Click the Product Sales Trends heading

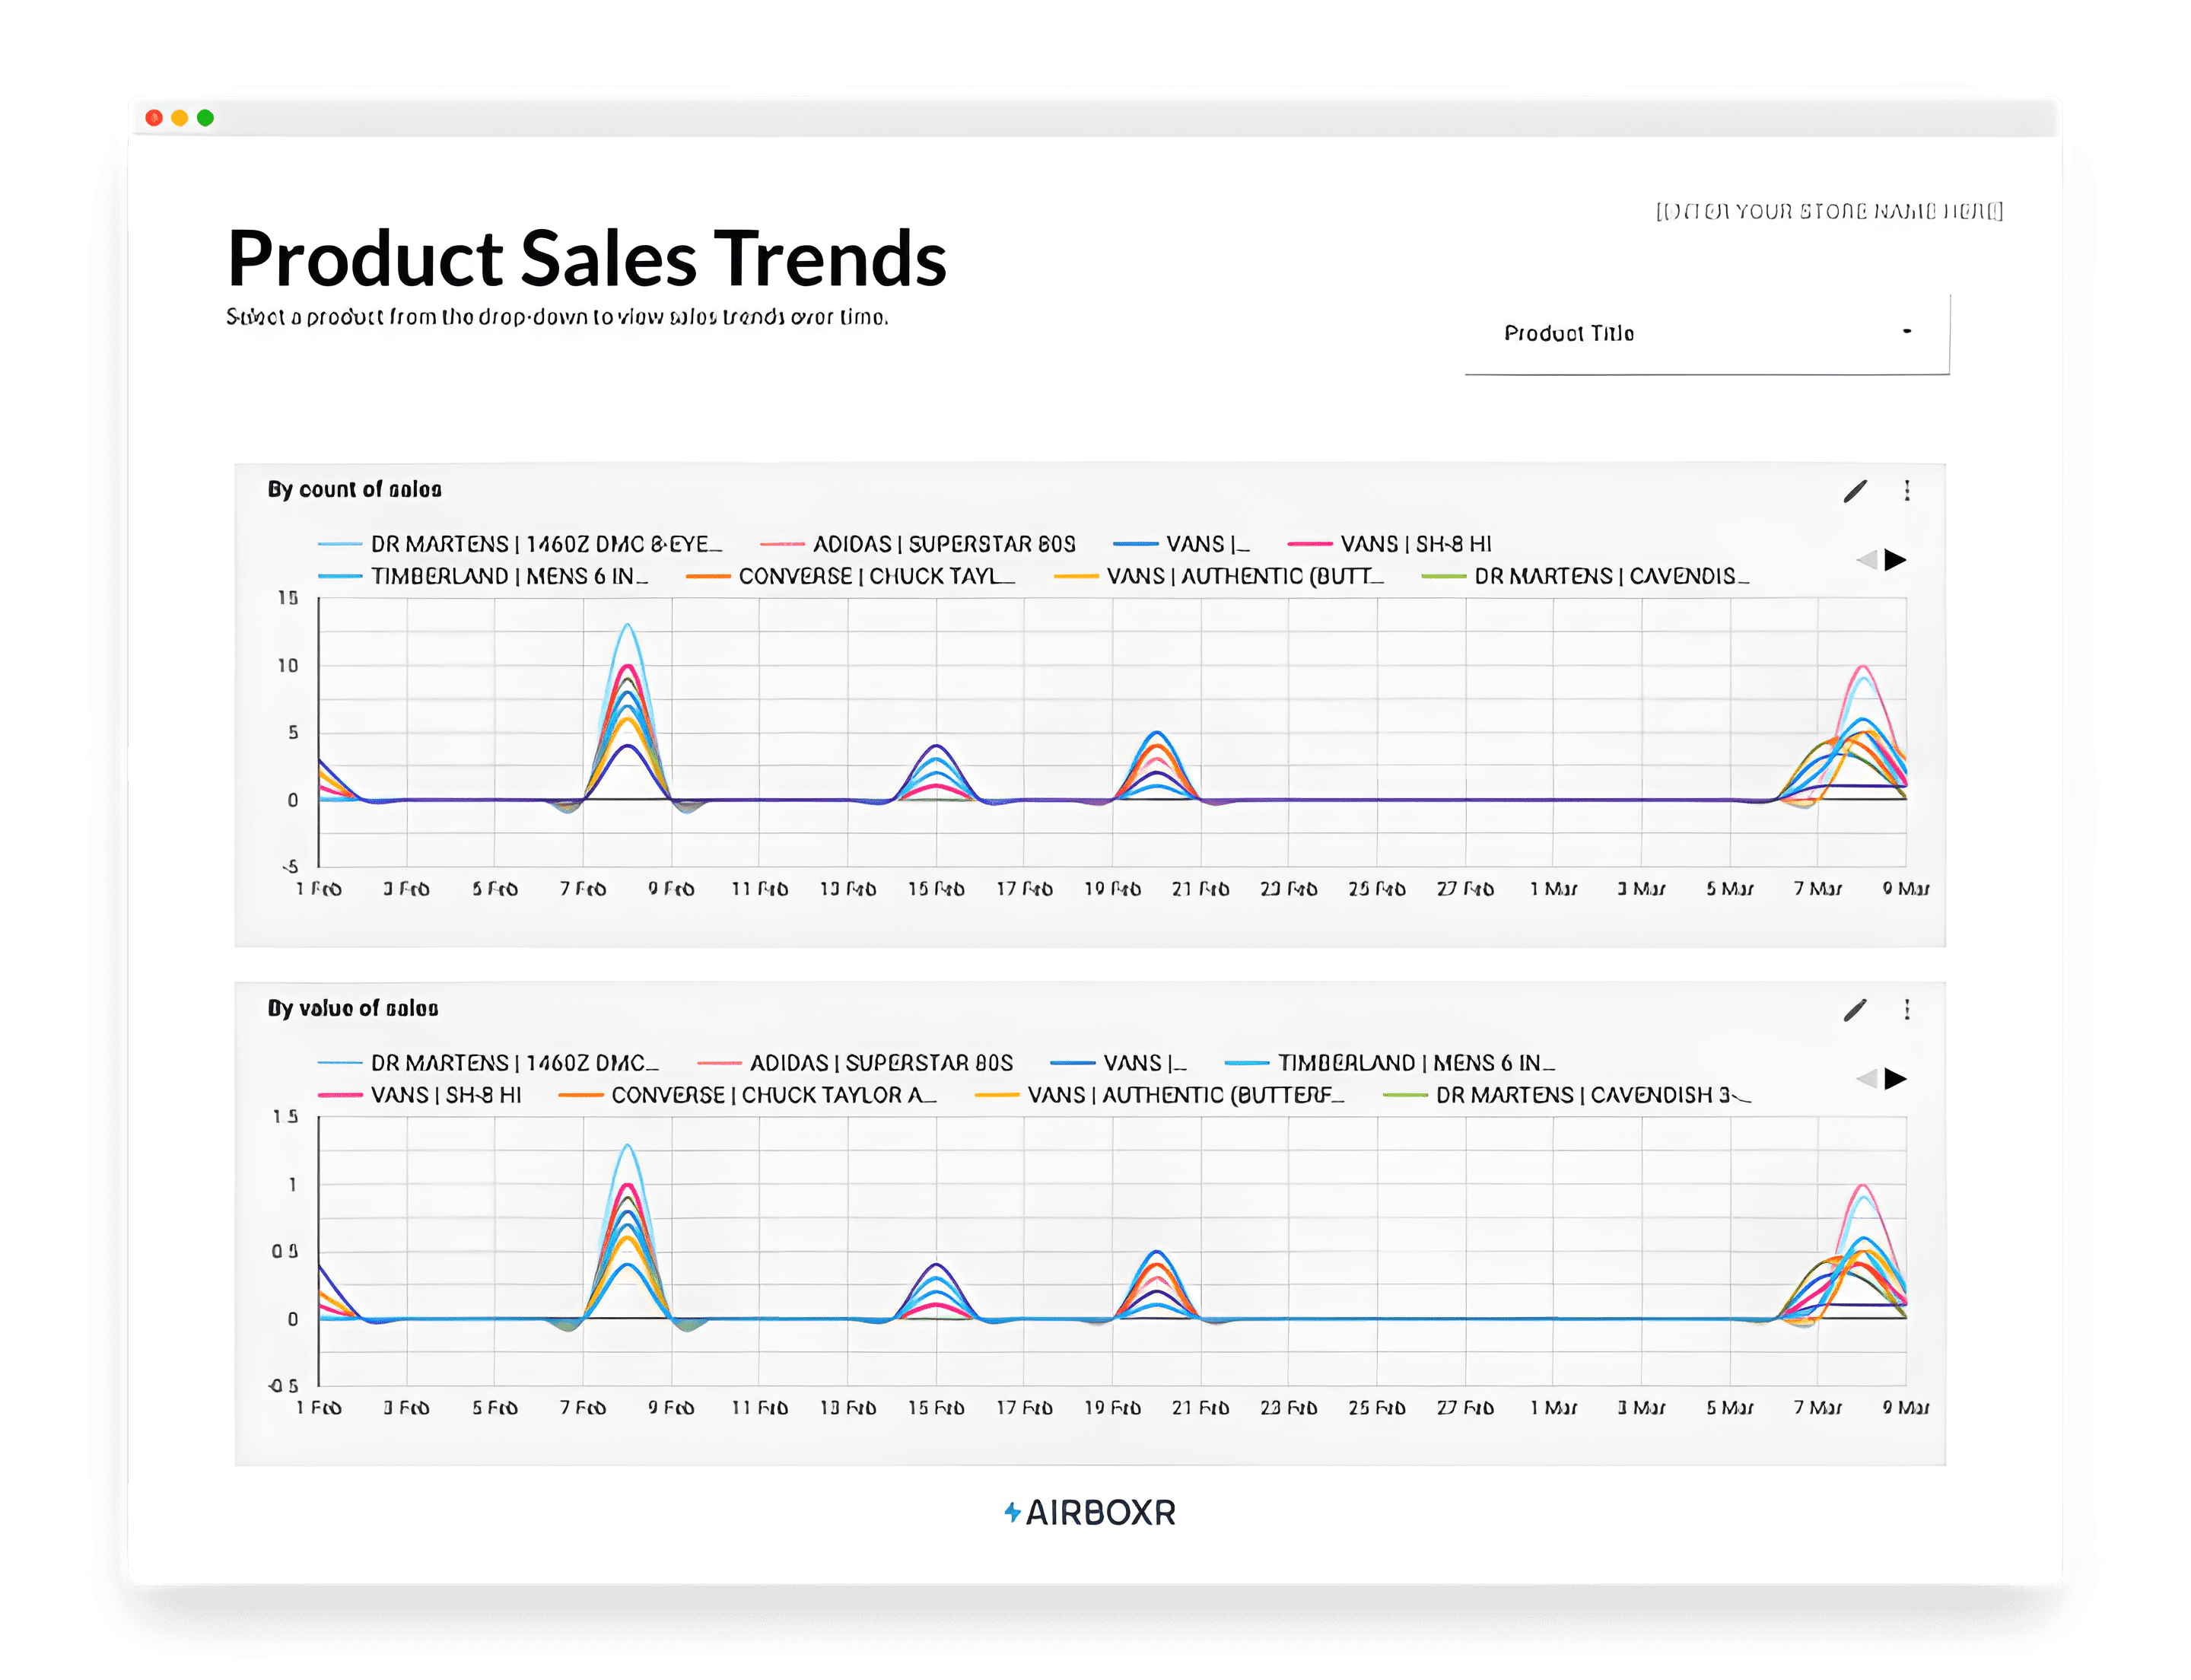[x=587, y=258]
